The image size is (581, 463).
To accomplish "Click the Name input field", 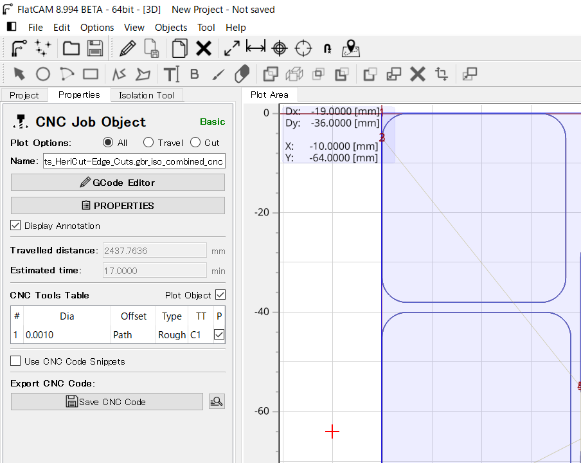I will tap(134, 161).
